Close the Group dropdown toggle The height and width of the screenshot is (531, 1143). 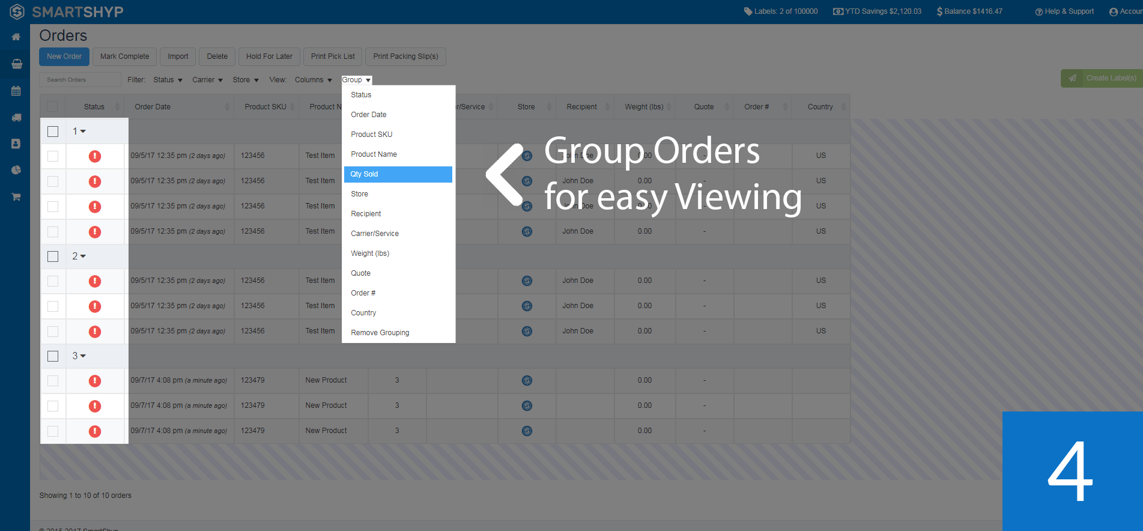357,80
